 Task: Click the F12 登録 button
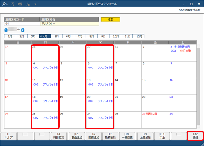[x=196, y=136]
